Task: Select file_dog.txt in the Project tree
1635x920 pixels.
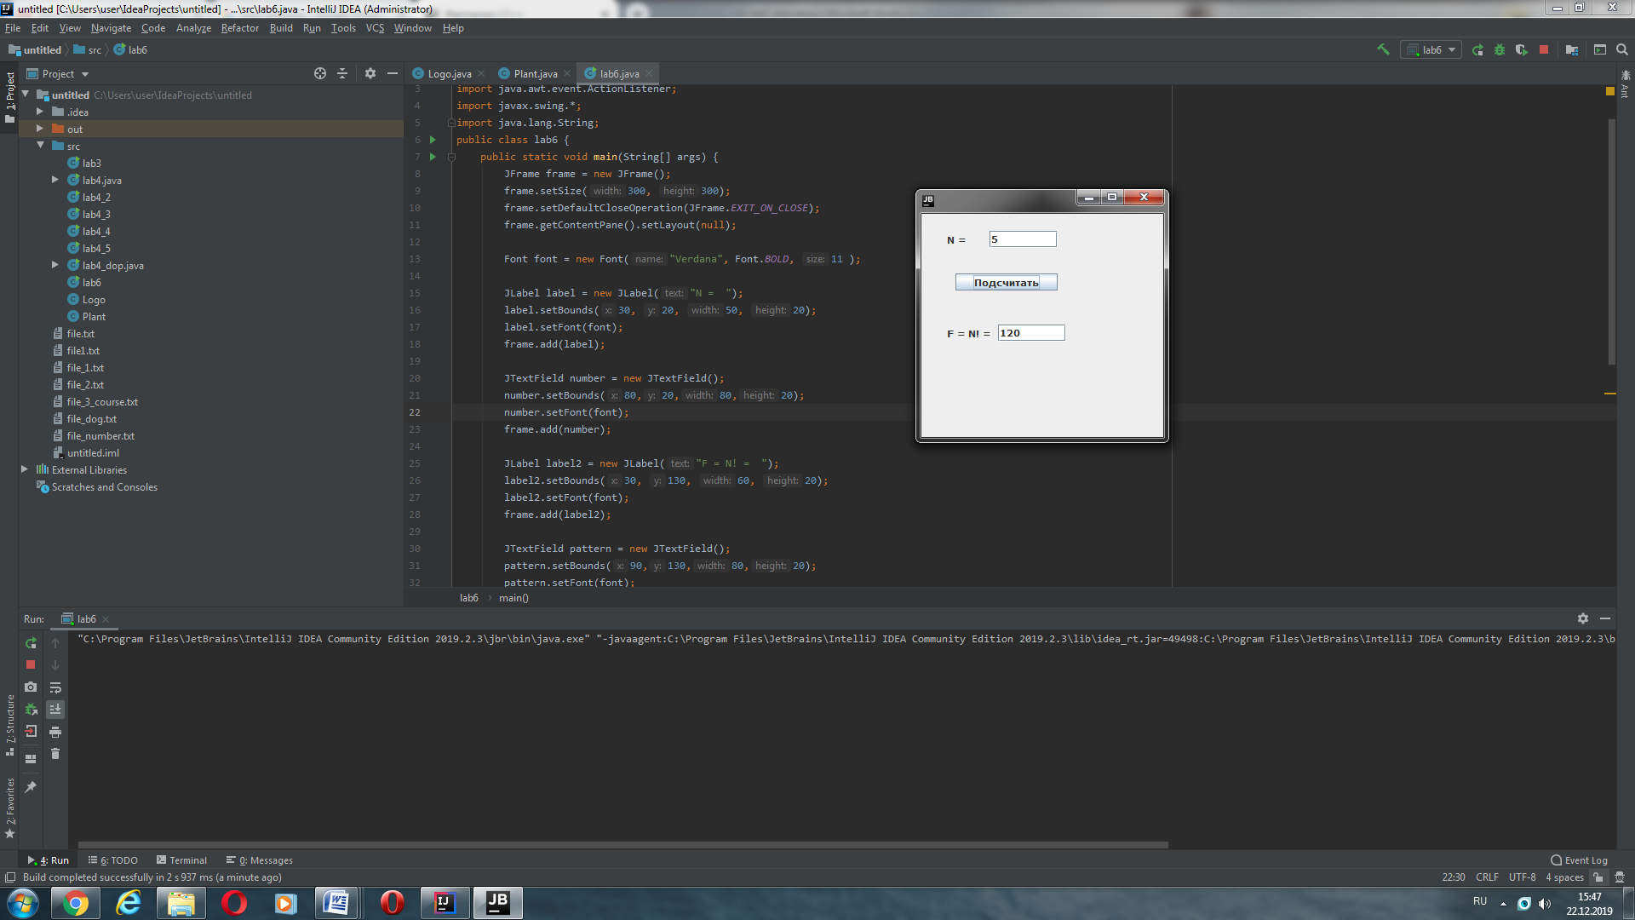Action: pos(91,418)
